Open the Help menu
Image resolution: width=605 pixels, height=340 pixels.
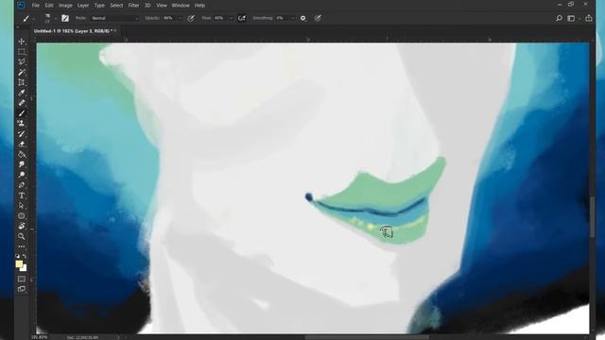pyautogui.click(x=199, y=6)
